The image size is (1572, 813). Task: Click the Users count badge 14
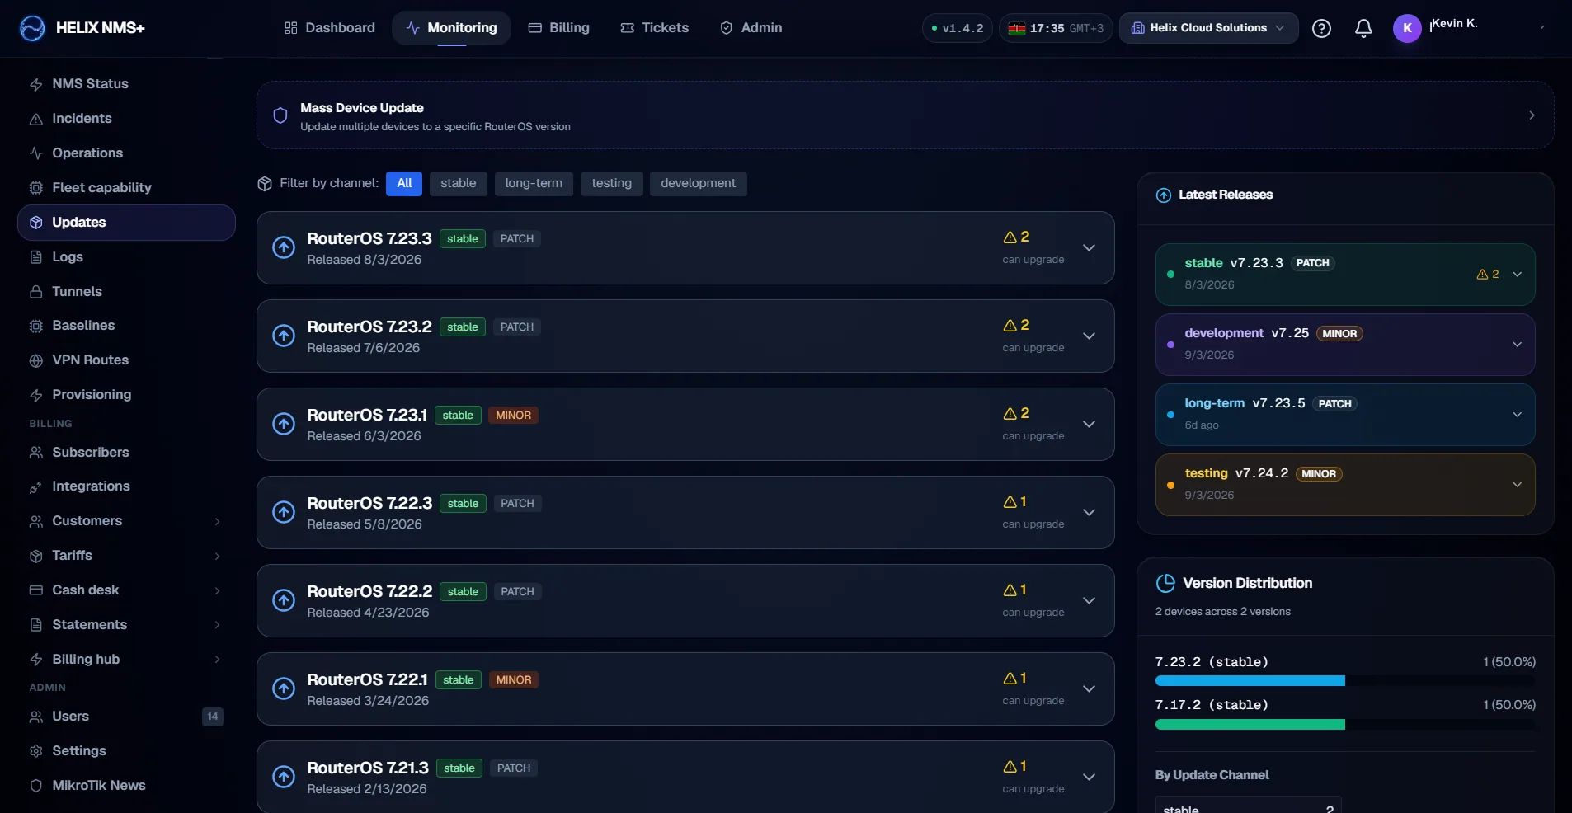pyautogui.click(x=213, y=717)
